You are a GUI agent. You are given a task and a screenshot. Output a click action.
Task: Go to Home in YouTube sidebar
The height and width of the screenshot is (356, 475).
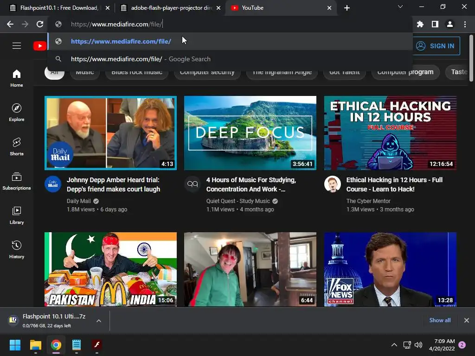coord(17,78)
